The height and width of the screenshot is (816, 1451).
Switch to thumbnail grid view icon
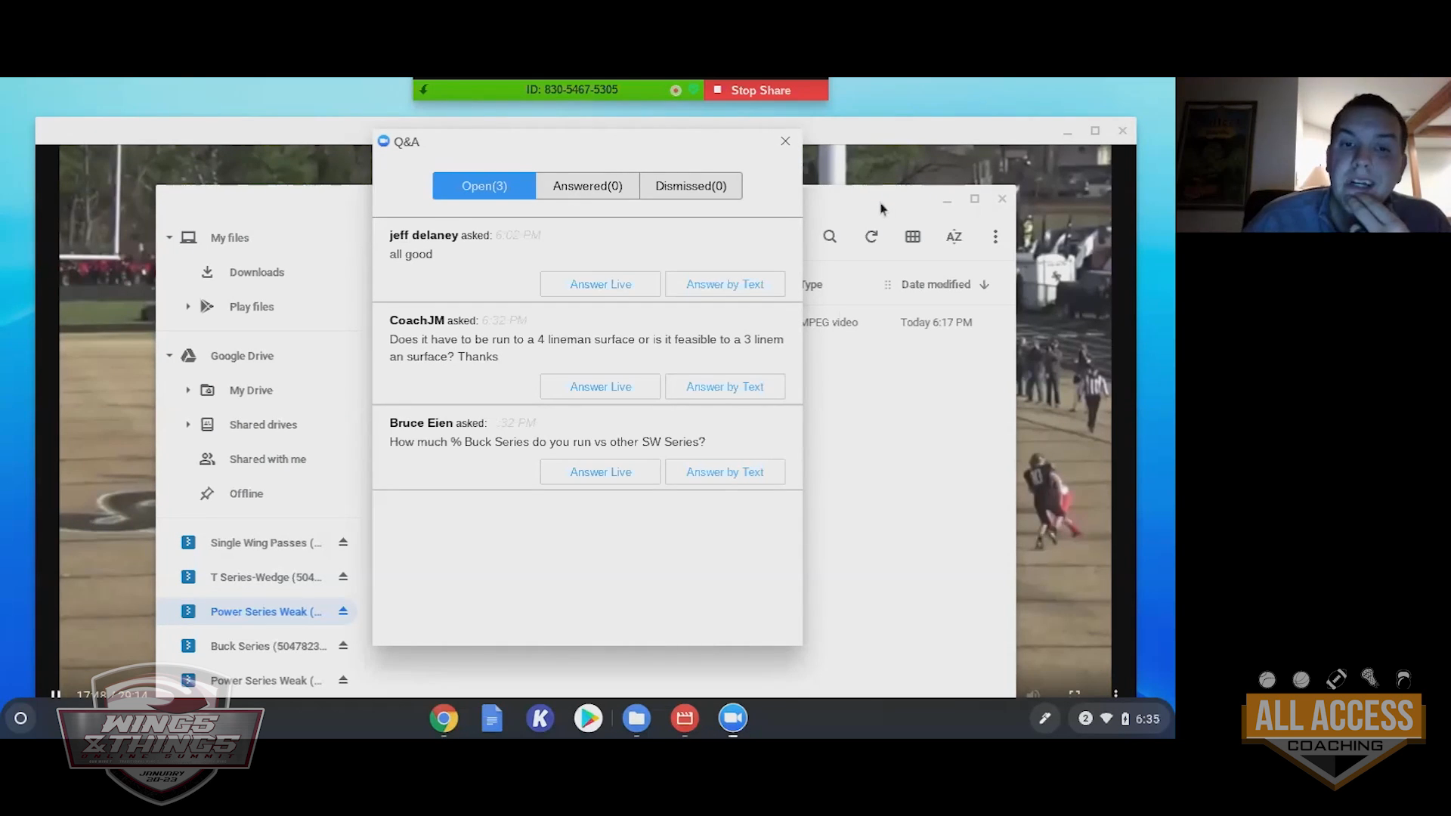[x=913, y=237]
